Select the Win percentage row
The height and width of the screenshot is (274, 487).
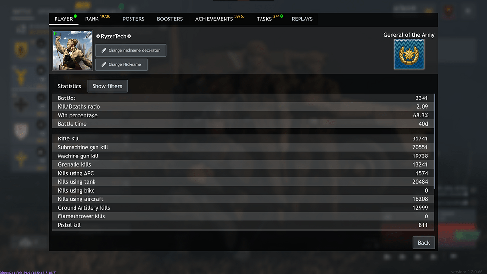[243, 116]
